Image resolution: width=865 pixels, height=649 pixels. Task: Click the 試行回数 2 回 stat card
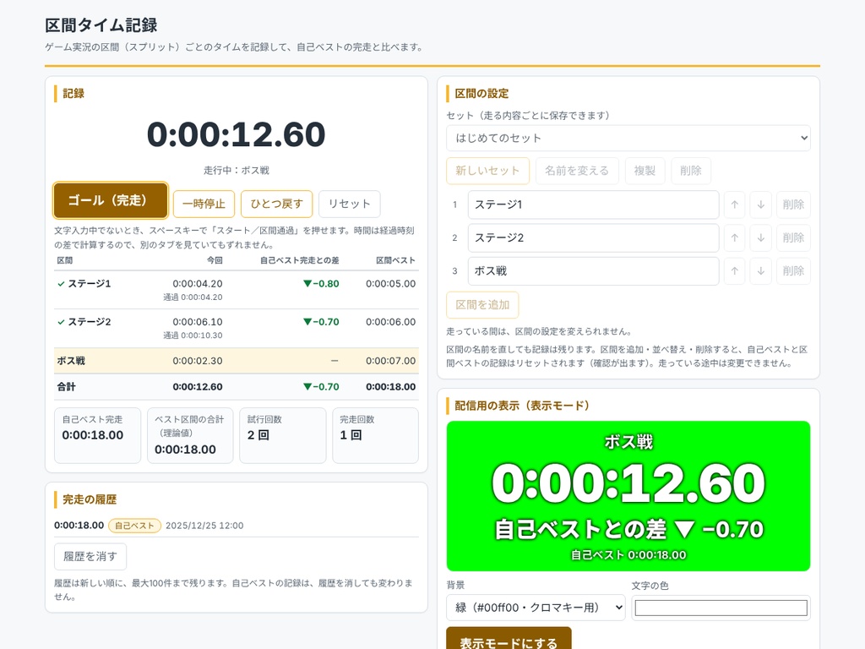[282, 435]
